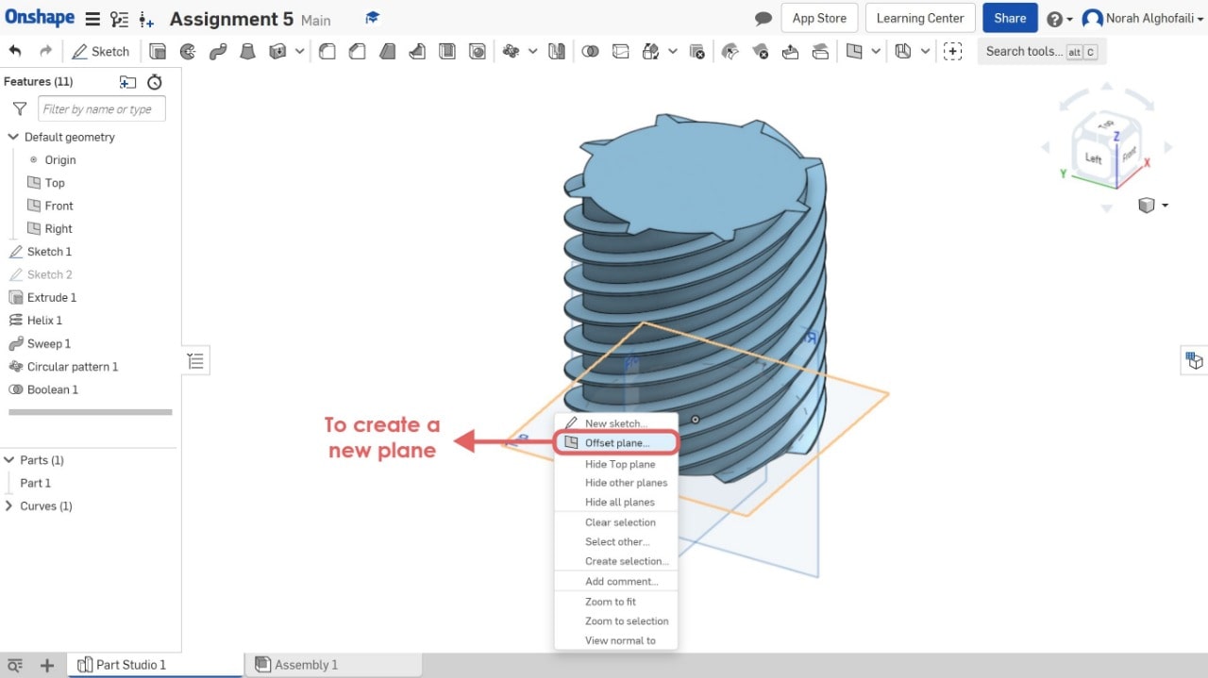
Task: Click the Undo arrow in the toolbar
Action: [15, 51]
